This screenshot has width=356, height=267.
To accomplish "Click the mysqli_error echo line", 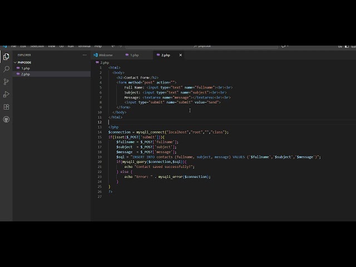I will 167,177.
